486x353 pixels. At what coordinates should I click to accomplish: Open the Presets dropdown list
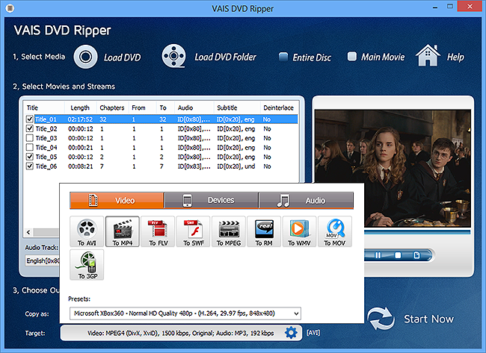pyautogui.click(x=296, y=313)
